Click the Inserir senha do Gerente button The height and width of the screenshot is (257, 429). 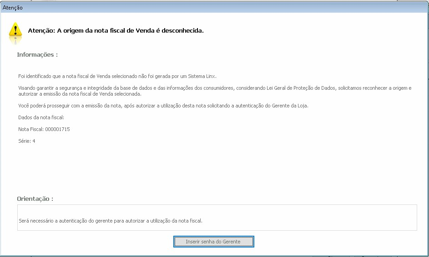pos(214,242)
